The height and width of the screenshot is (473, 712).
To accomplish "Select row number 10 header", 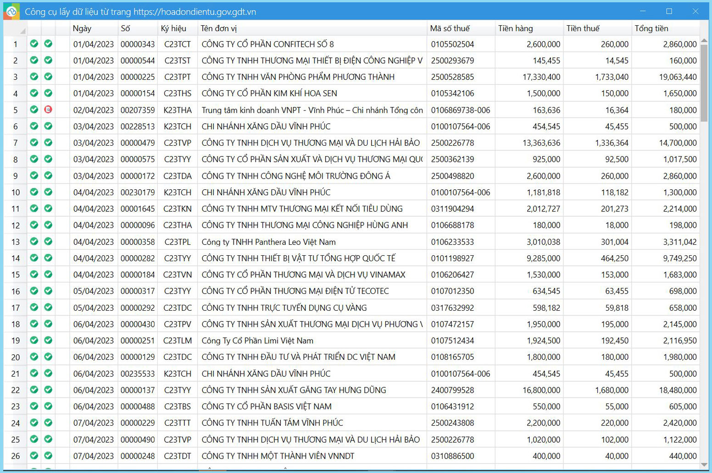I will (15, 192).
